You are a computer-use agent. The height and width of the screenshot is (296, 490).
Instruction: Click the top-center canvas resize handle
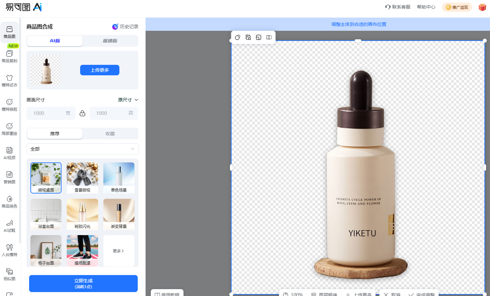[358, 41]
